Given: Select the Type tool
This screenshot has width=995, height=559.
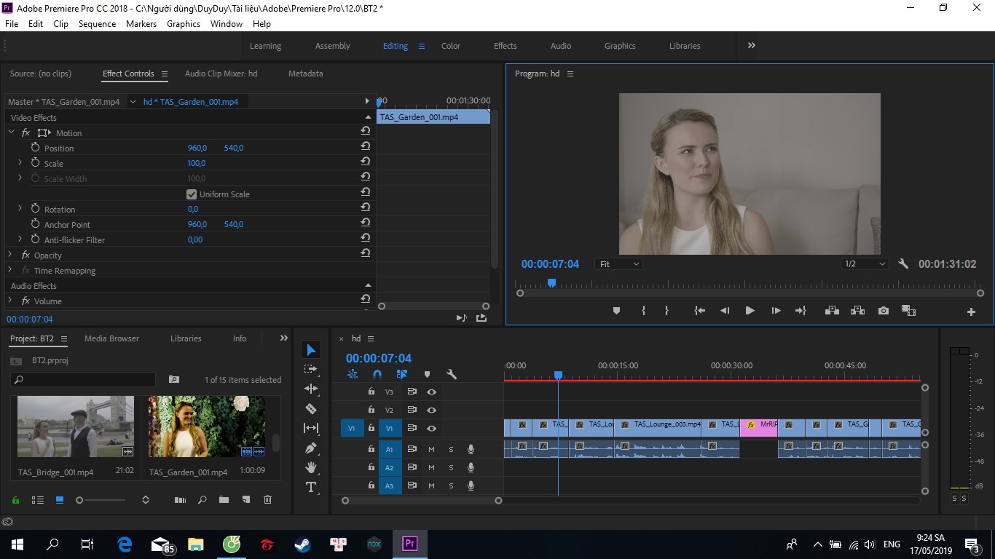Looking at the screenshot, I should click(x=311, y=487).
